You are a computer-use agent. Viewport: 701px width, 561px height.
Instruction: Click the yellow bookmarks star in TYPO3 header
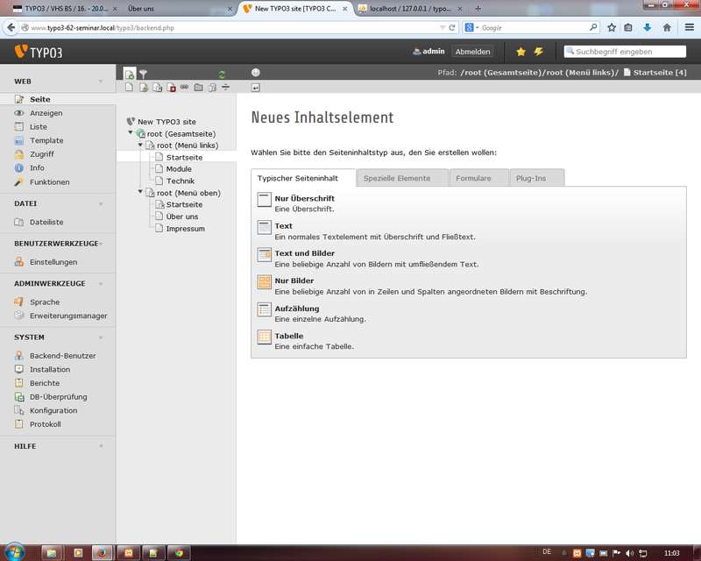[x=521, y=52]
